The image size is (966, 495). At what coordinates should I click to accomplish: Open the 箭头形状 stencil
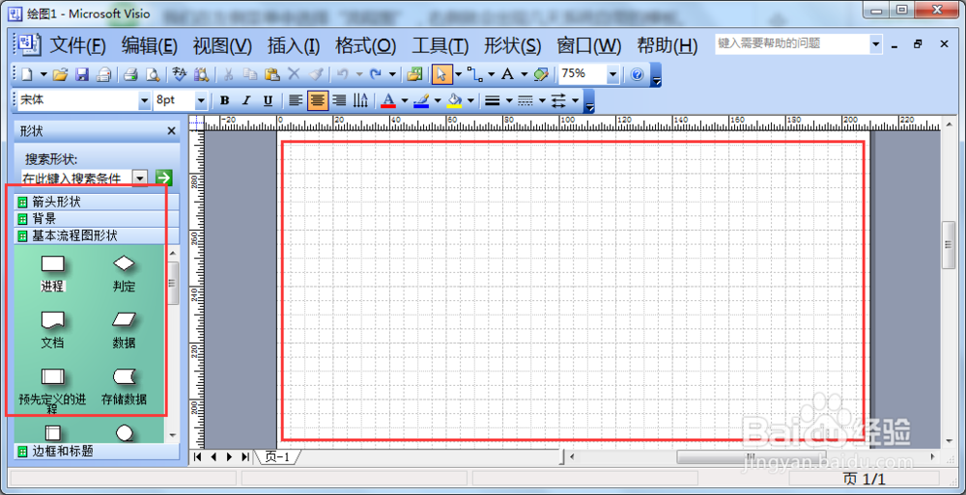98,202
